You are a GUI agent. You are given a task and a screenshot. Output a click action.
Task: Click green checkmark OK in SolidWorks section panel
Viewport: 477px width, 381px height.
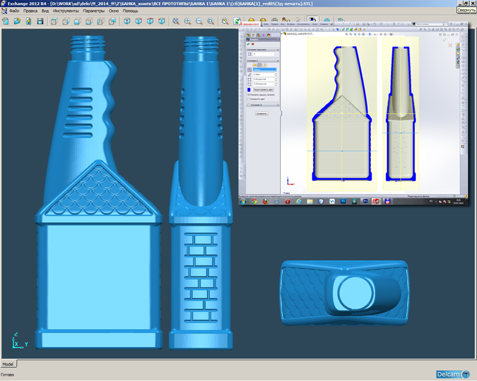coord(248,43)
